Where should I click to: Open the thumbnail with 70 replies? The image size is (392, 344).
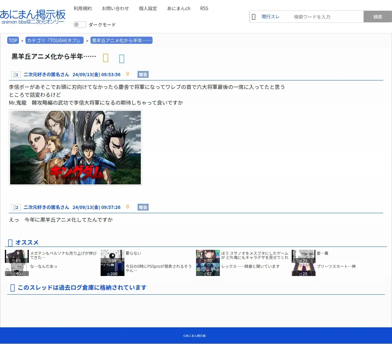(208, 256)
